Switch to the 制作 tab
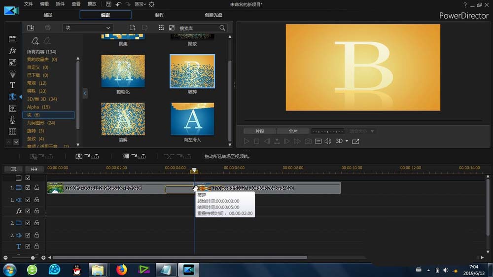This screenshot has width=493, height=277. pyautogui.click(x=159, y=15)
